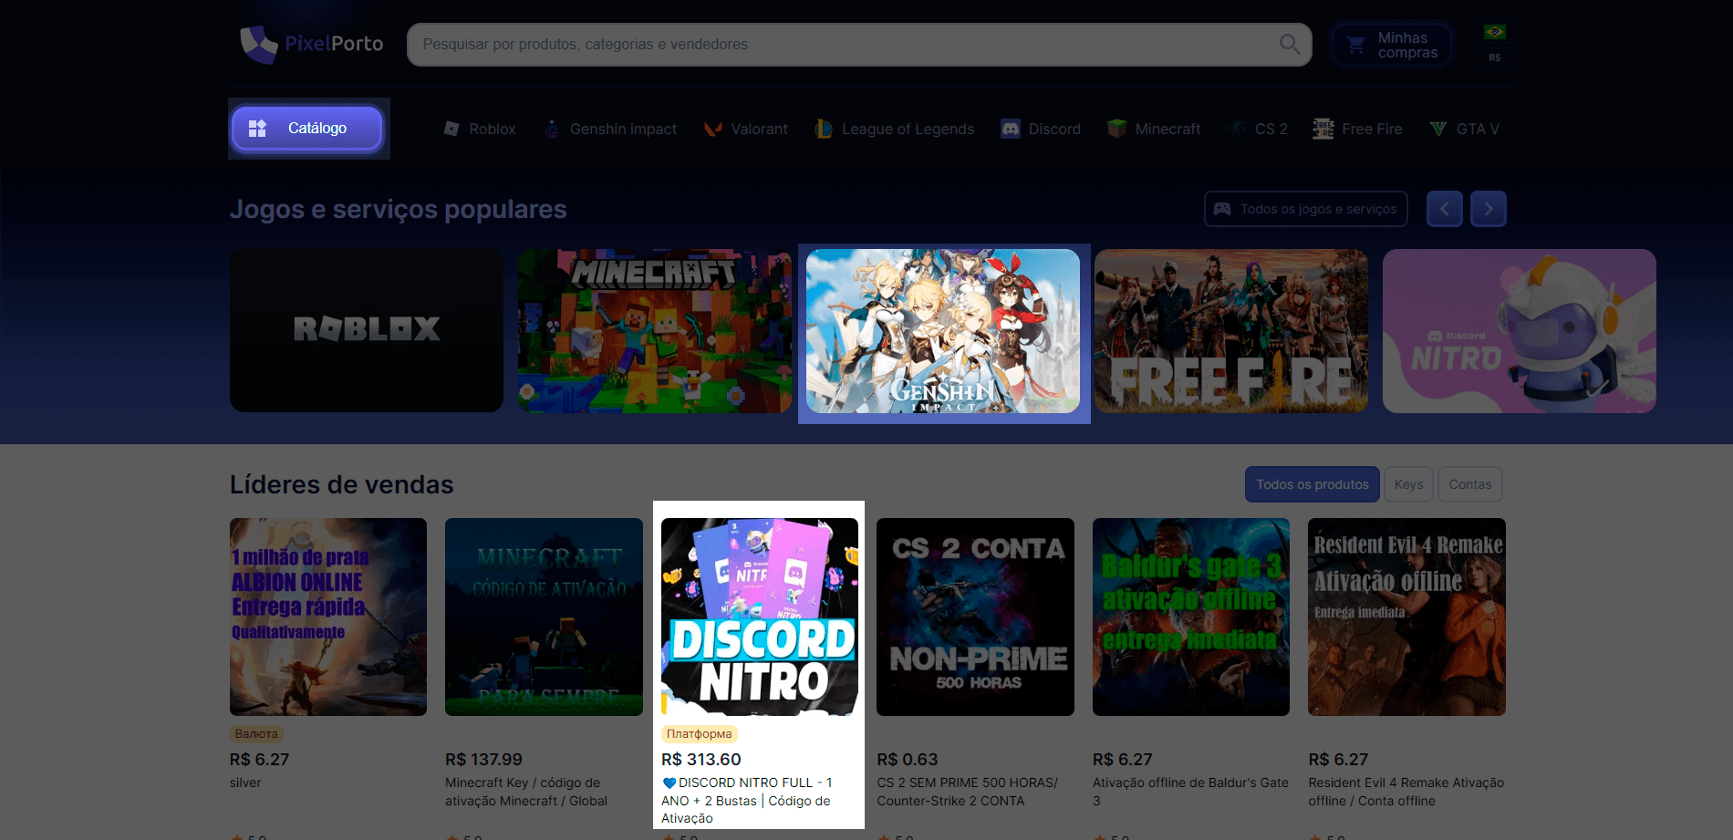Click the Discord nav icon
Viewport: 1733px width, 840px height.
1011,130
